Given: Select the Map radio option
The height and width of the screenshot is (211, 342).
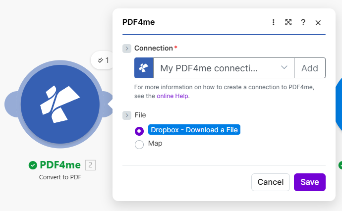Looking at the screenshot, I should click(139, 144).
